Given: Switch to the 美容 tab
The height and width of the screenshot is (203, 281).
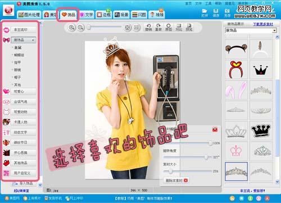Looking at the screenshot, I should 50,15.
